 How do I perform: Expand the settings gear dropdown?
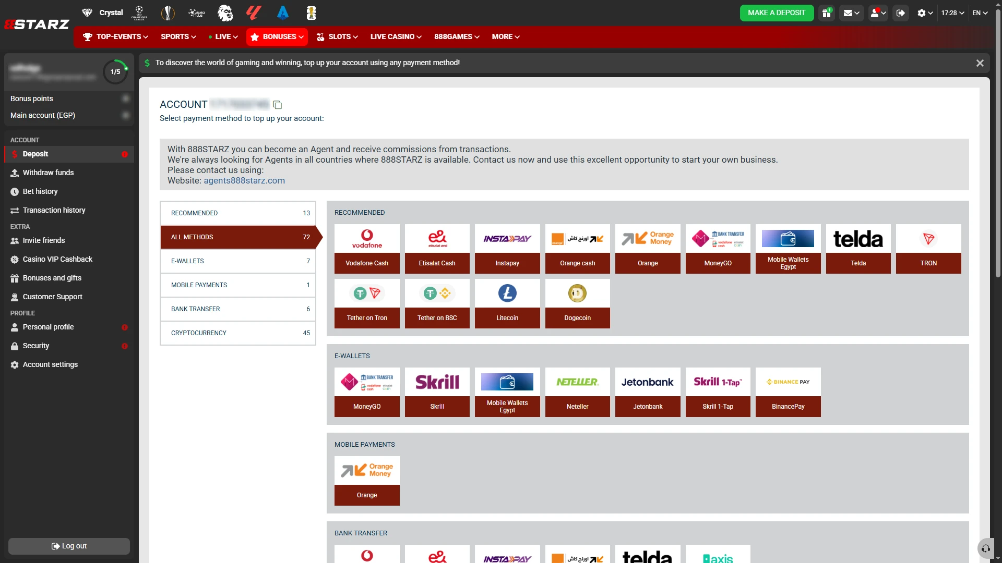(925, 13)
